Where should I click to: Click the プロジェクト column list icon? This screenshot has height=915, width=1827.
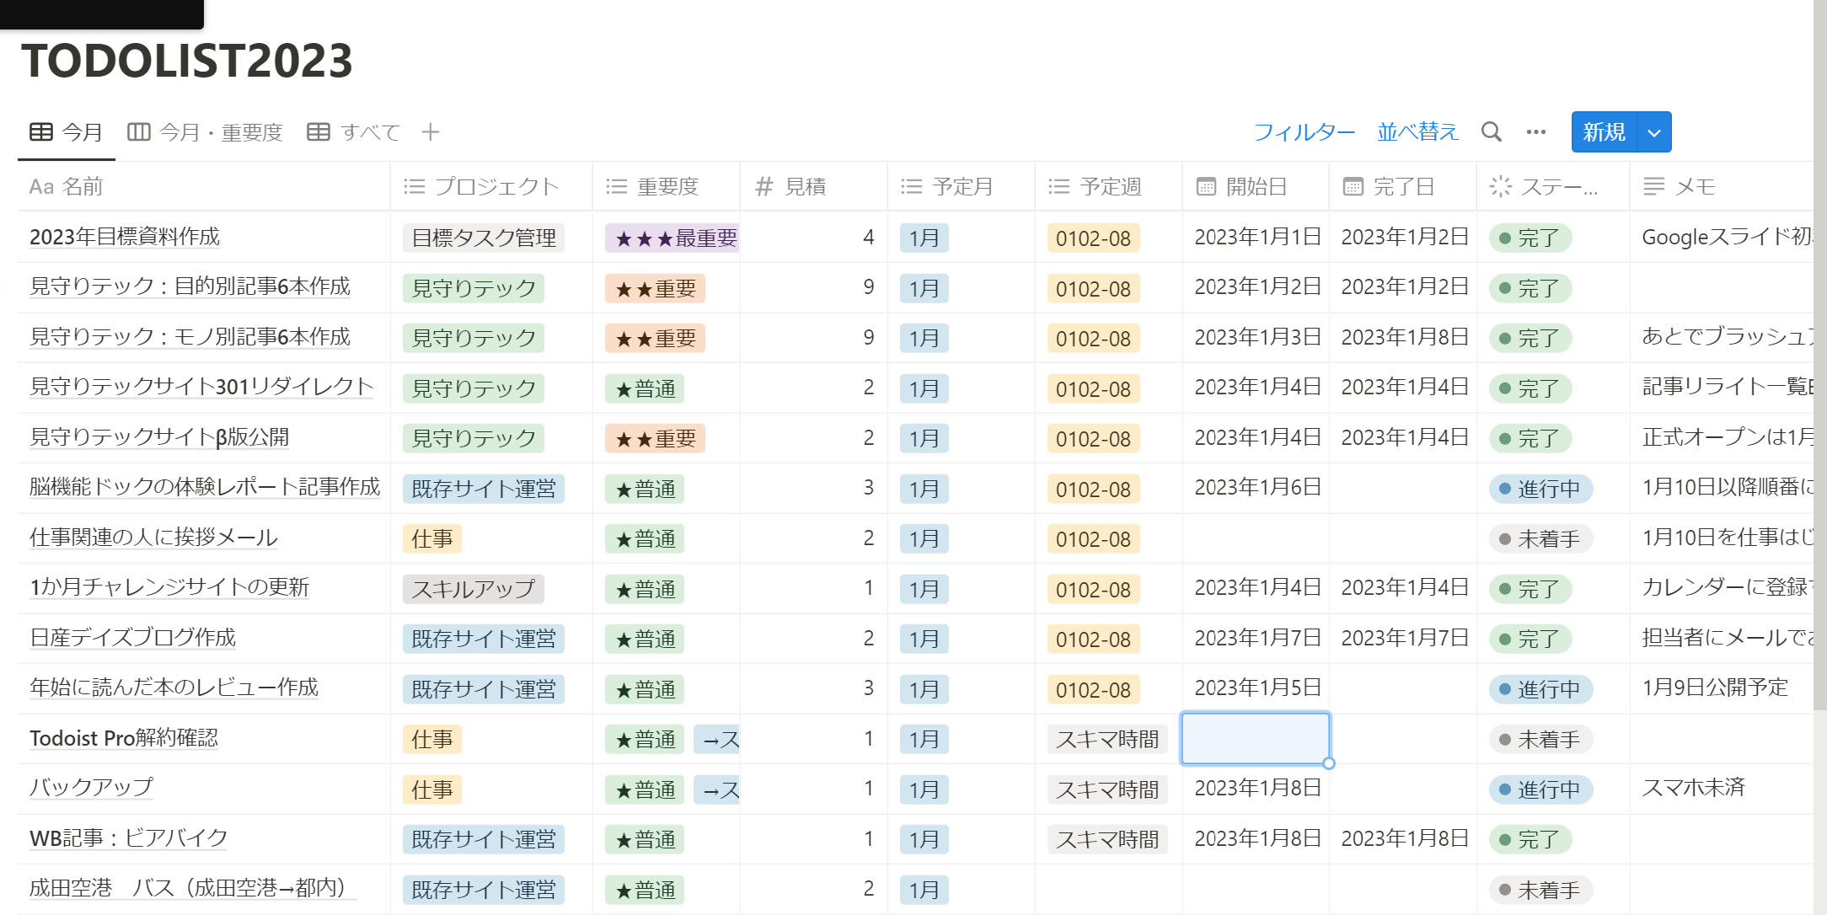[x=414, y=186]
